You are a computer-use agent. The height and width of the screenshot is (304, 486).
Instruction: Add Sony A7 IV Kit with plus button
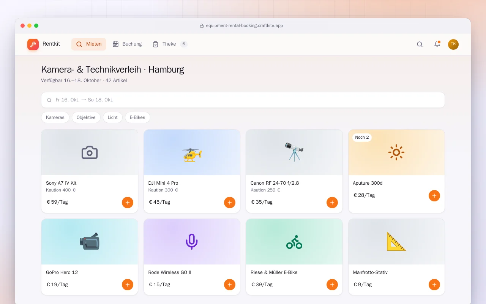click(128, 203)
